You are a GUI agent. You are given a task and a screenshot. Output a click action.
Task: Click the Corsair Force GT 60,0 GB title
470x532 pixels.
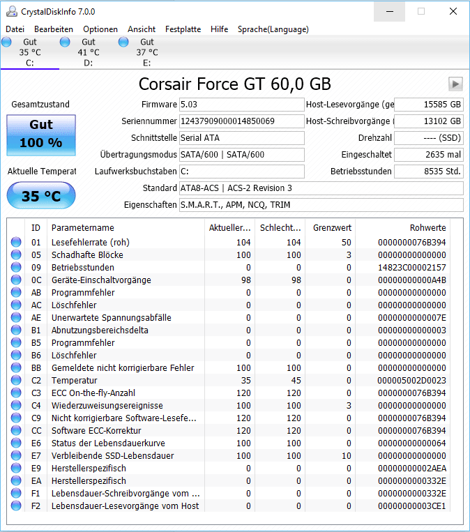pyautogui.click(x=235, y=84)
